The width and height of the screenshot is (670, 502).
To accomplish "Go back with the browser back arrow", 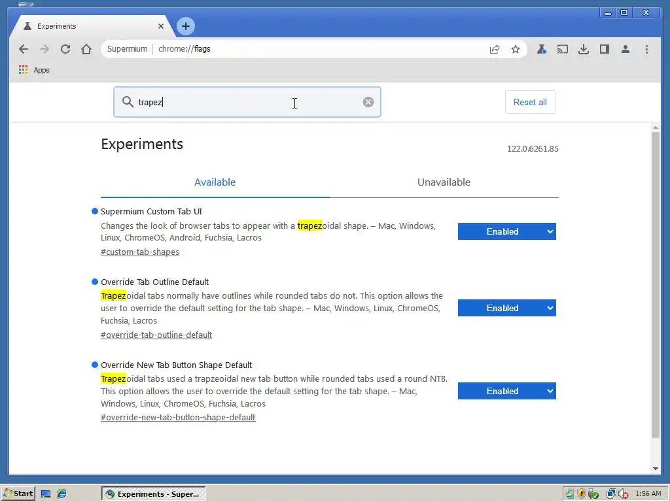I will point(24,49).
